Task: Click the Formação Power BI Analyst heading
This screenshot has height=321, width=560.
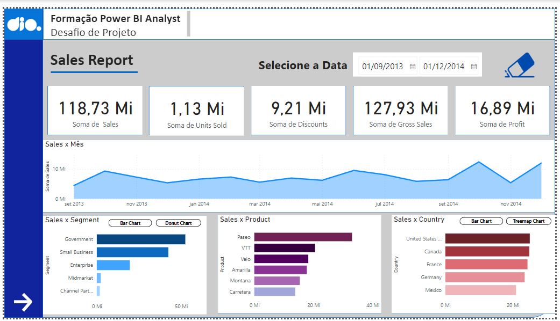Action: [115, 19]
